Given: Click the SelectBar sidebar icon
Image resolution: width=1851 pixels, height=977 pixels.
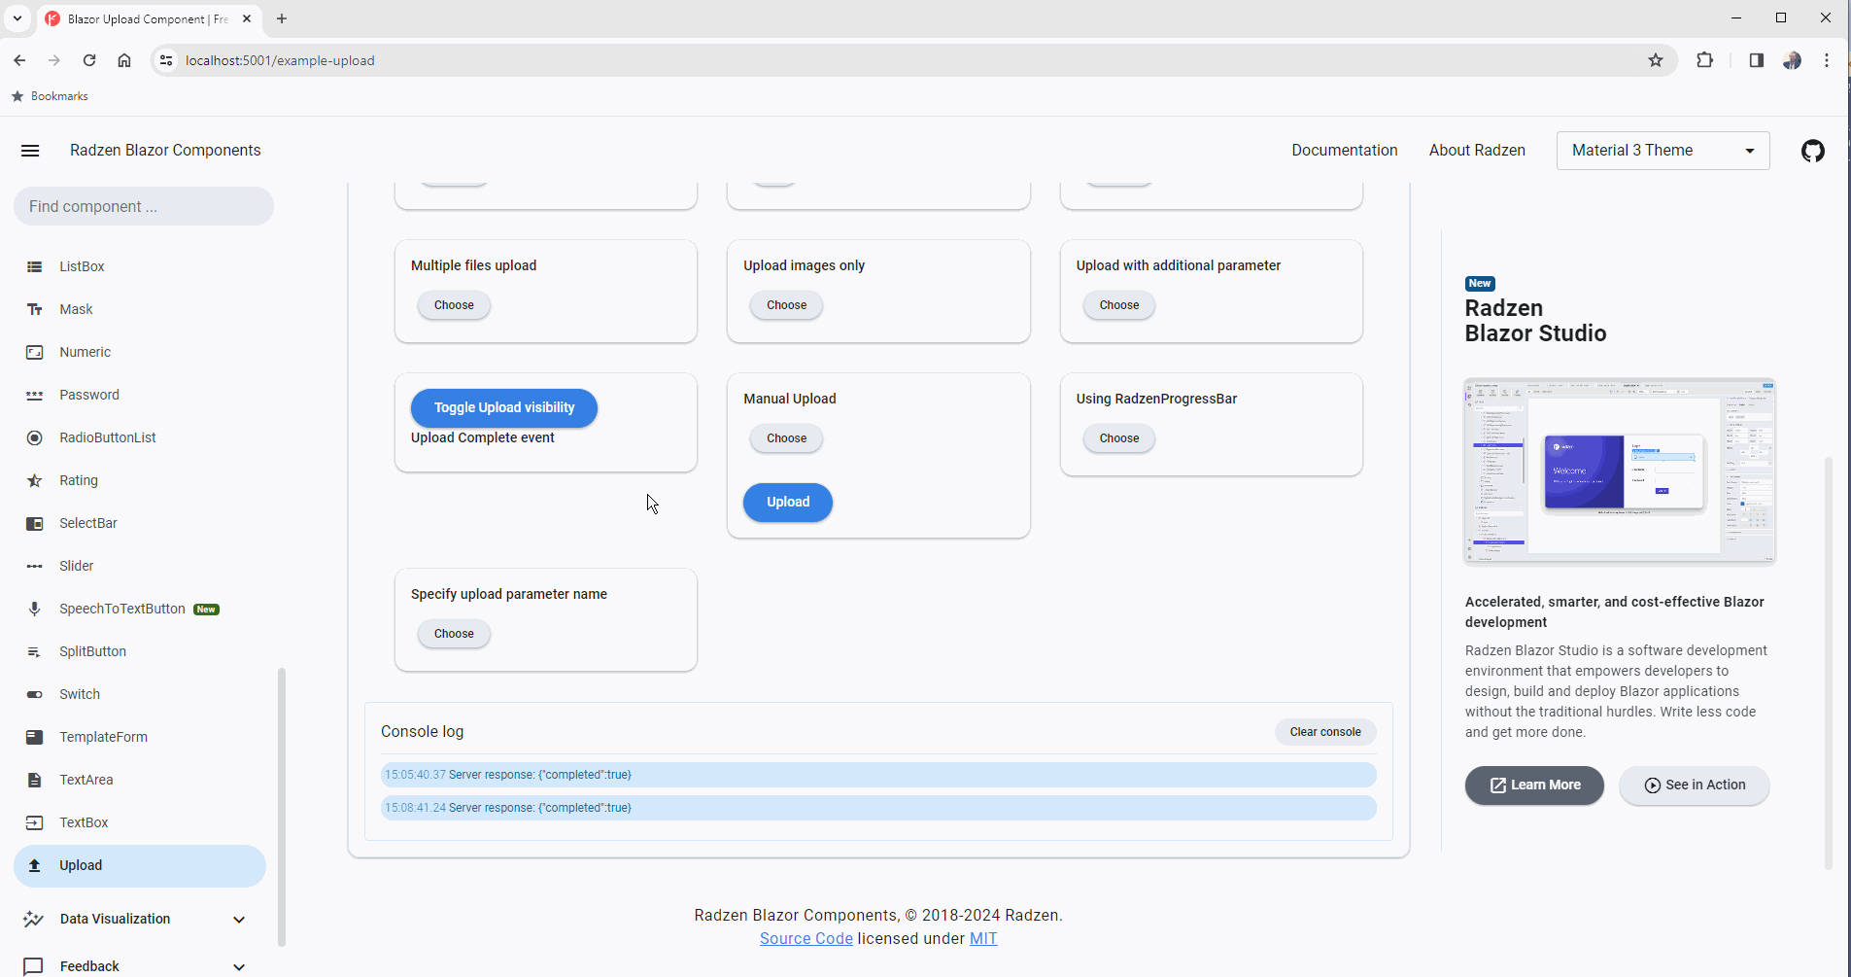Looking at the screenshot, I should pyautogui.click(x=35, y=523).
